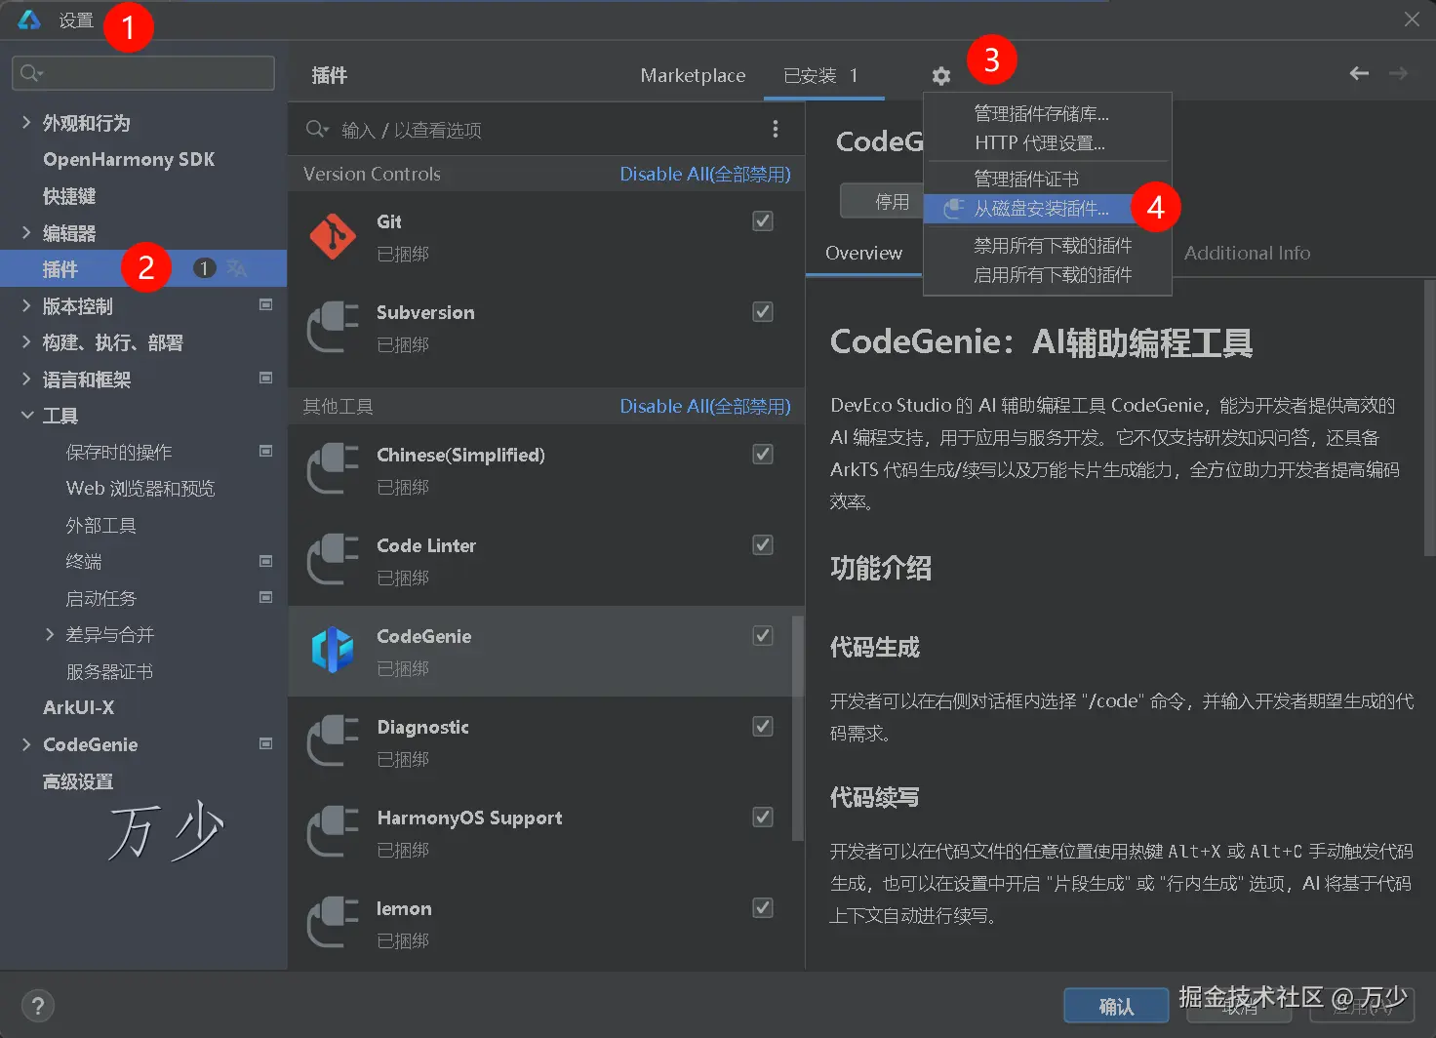Click Disable All for 其他工具

pyautogui.click(x=705, y=406)
